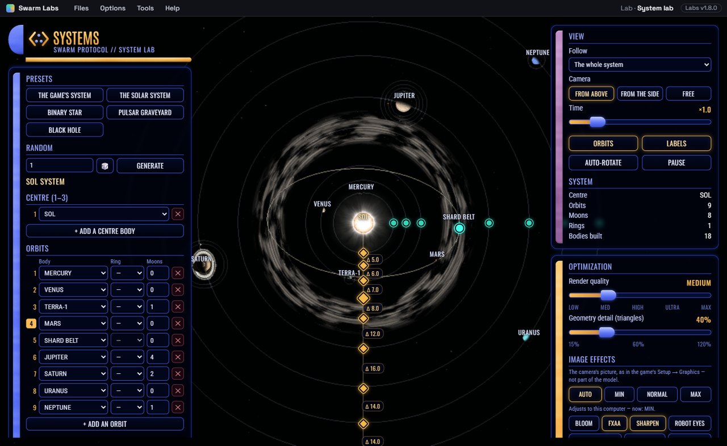The image size is (727, 446).
Task: Click the Moons field for JUPITER
Action: click(x=158, y=357)
